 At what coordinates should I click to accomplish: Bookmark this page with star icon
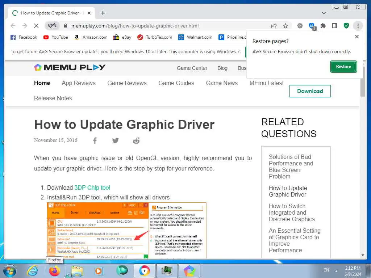(x=285, y=26)
